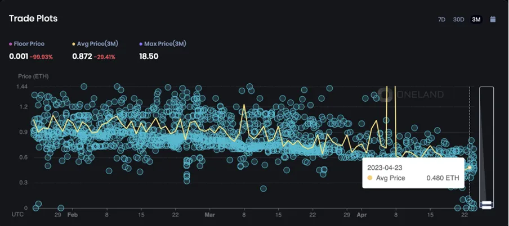Click the vertical zoom slider handle

click(486, 204)
